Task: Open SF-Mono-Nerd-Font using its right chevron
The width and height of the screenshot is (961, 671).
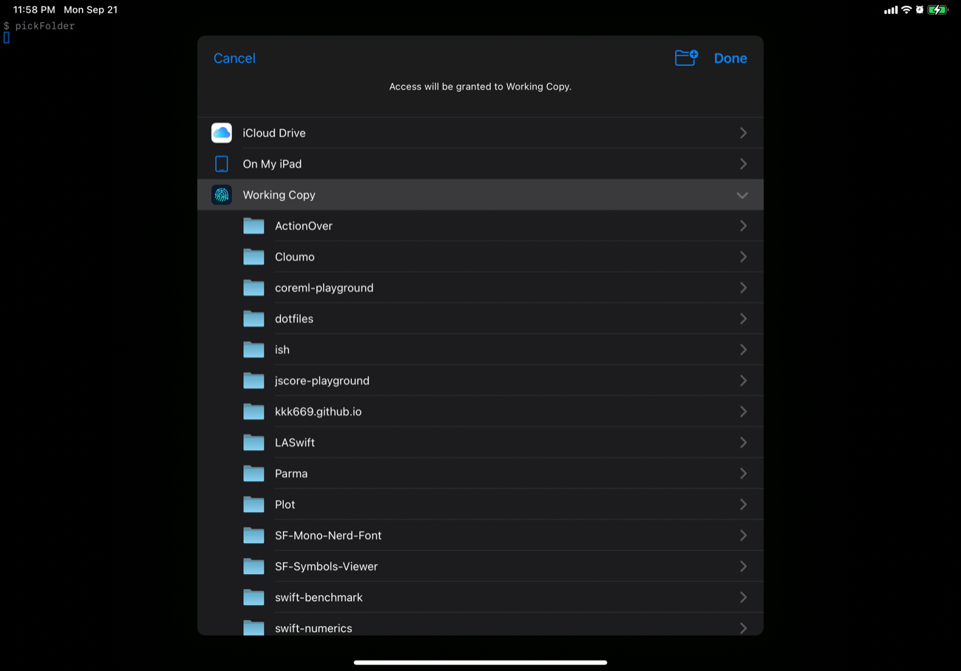Action: pyautogui.click(x=743, y=536)
